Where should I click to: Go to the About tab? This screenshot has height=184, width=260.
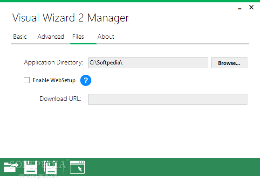pyautogui.click(x=106, y=36)
